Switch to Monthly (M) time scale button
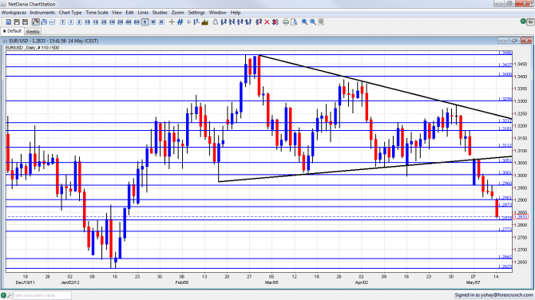 click(x=161, y=22)
